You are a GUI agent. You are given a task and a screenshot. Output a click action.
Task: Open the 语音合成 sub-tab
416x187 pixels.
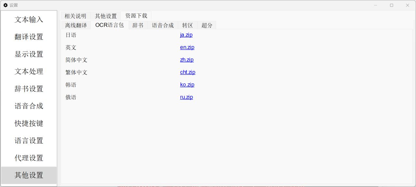pyautogui.click(x=163, y=25)
